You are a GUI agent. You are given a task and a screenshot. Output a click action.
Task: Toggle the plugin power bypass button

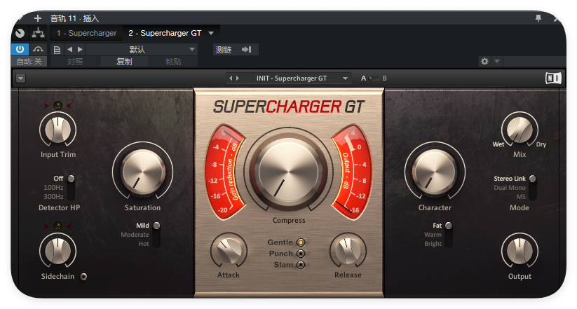[x=20, y=49]
